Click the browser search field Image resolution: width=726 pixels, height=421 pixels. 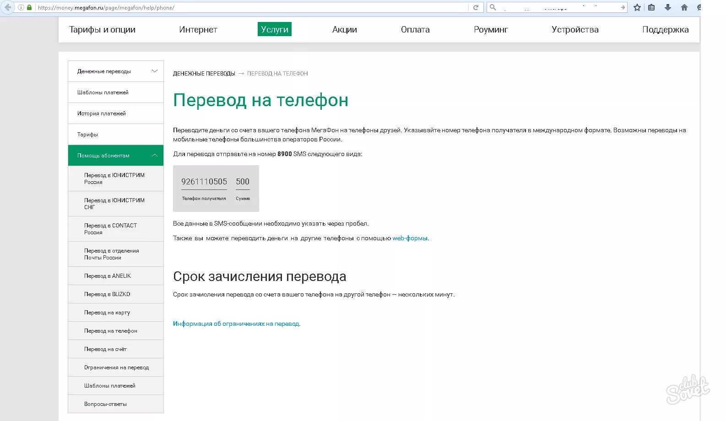tap(558, 7)
